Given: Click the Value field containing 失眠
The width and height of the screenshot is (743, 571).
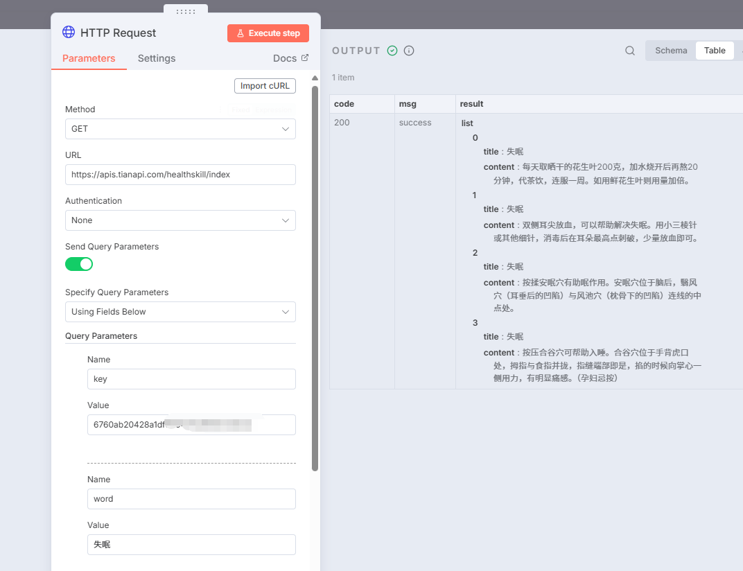Looking at the screenshot, I should click(x=191, y=545).
